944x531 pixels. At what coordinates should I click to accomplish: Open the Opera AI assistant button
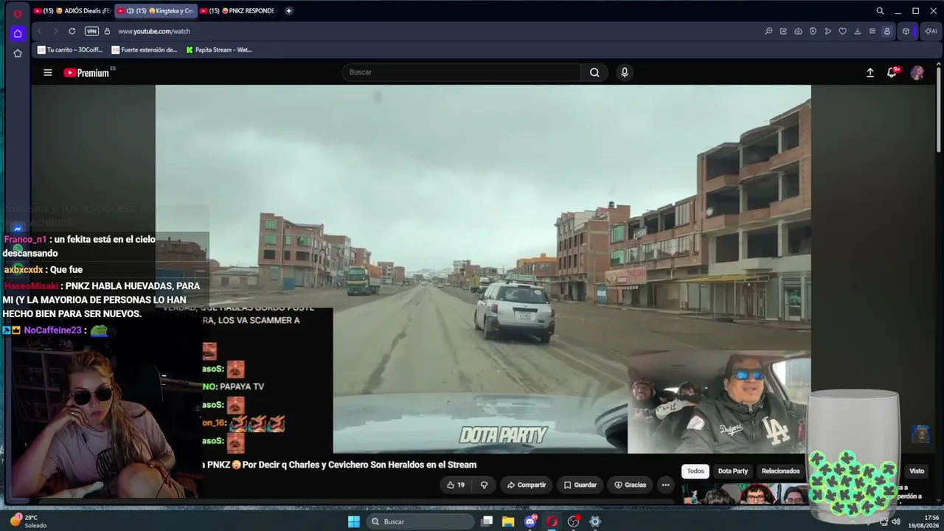930,31
